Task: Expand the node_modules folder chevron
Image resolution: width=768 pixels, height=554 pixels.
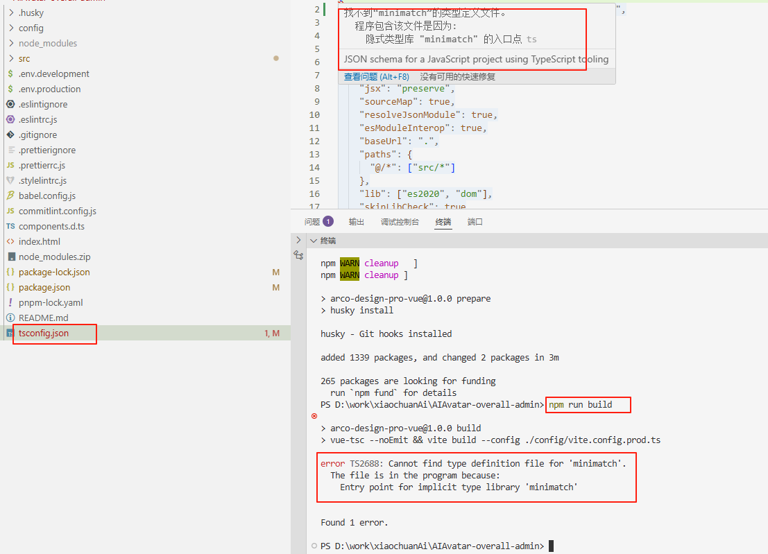Action: tap(11, 43)
